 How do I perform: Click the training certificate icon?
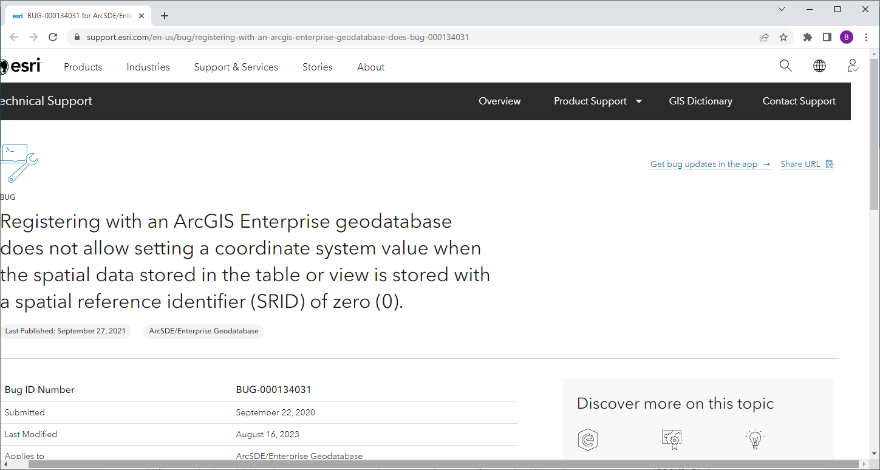tap(672, 439)
